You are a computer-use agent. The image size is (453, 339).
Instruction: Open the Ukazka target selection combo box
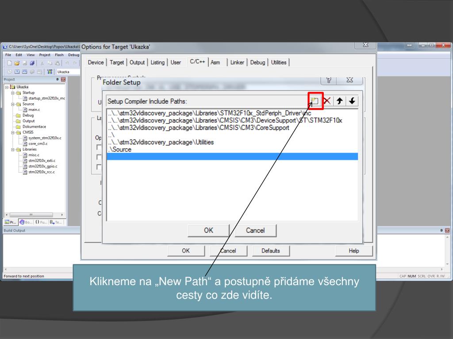(x=68, y=72)
